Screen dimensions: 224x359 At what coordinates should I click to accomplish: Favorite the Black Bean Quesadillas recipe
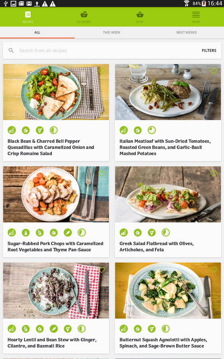(x=102, y=71)
